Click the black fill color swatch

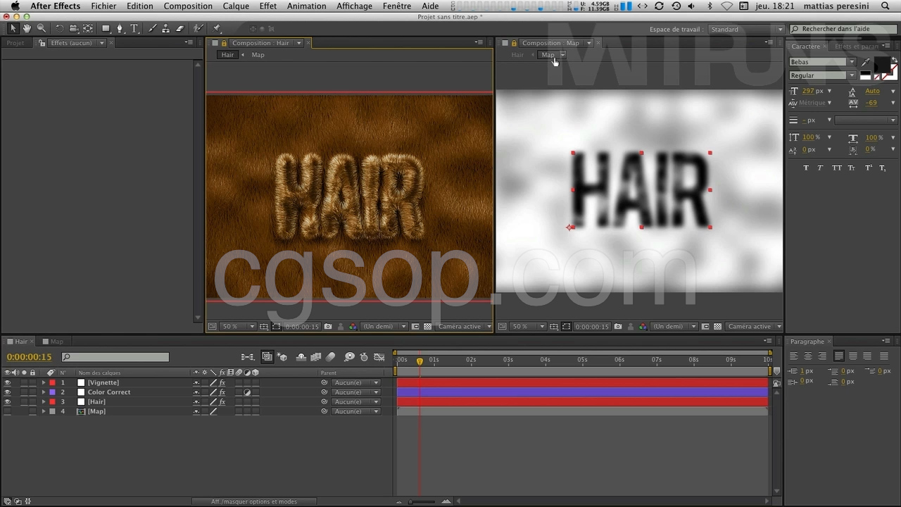point(881,65)
